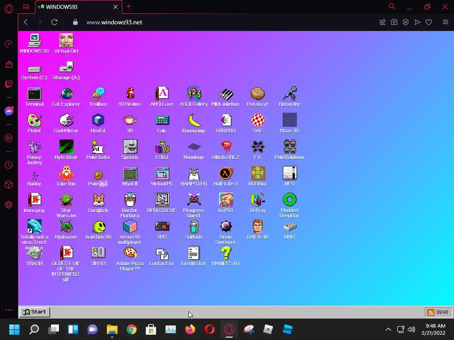Open Bananamp banana icon
Image resolution: width=454 pixels, height=340 pixels.
[193, 124]
